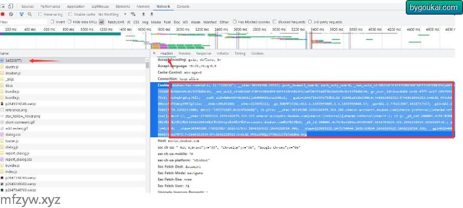Tick the Hide data URLs checkbox

coord(69,22)
